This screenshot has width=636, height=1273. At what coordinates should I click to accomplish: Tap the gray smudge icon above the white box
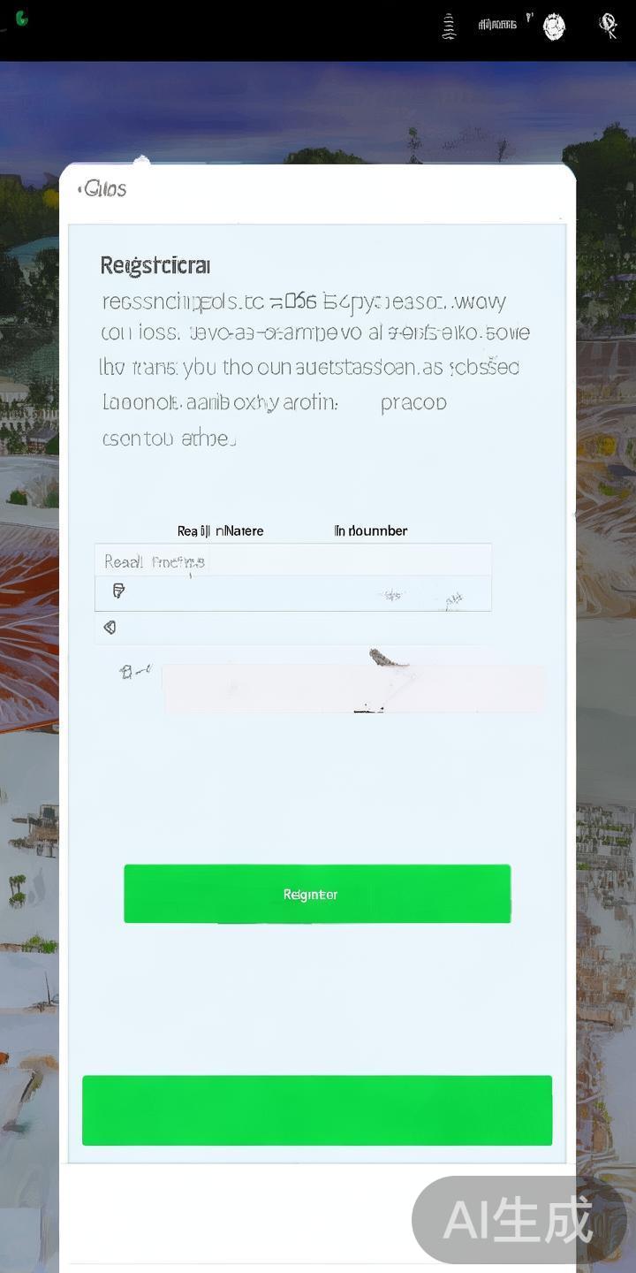tap(387, 658)
